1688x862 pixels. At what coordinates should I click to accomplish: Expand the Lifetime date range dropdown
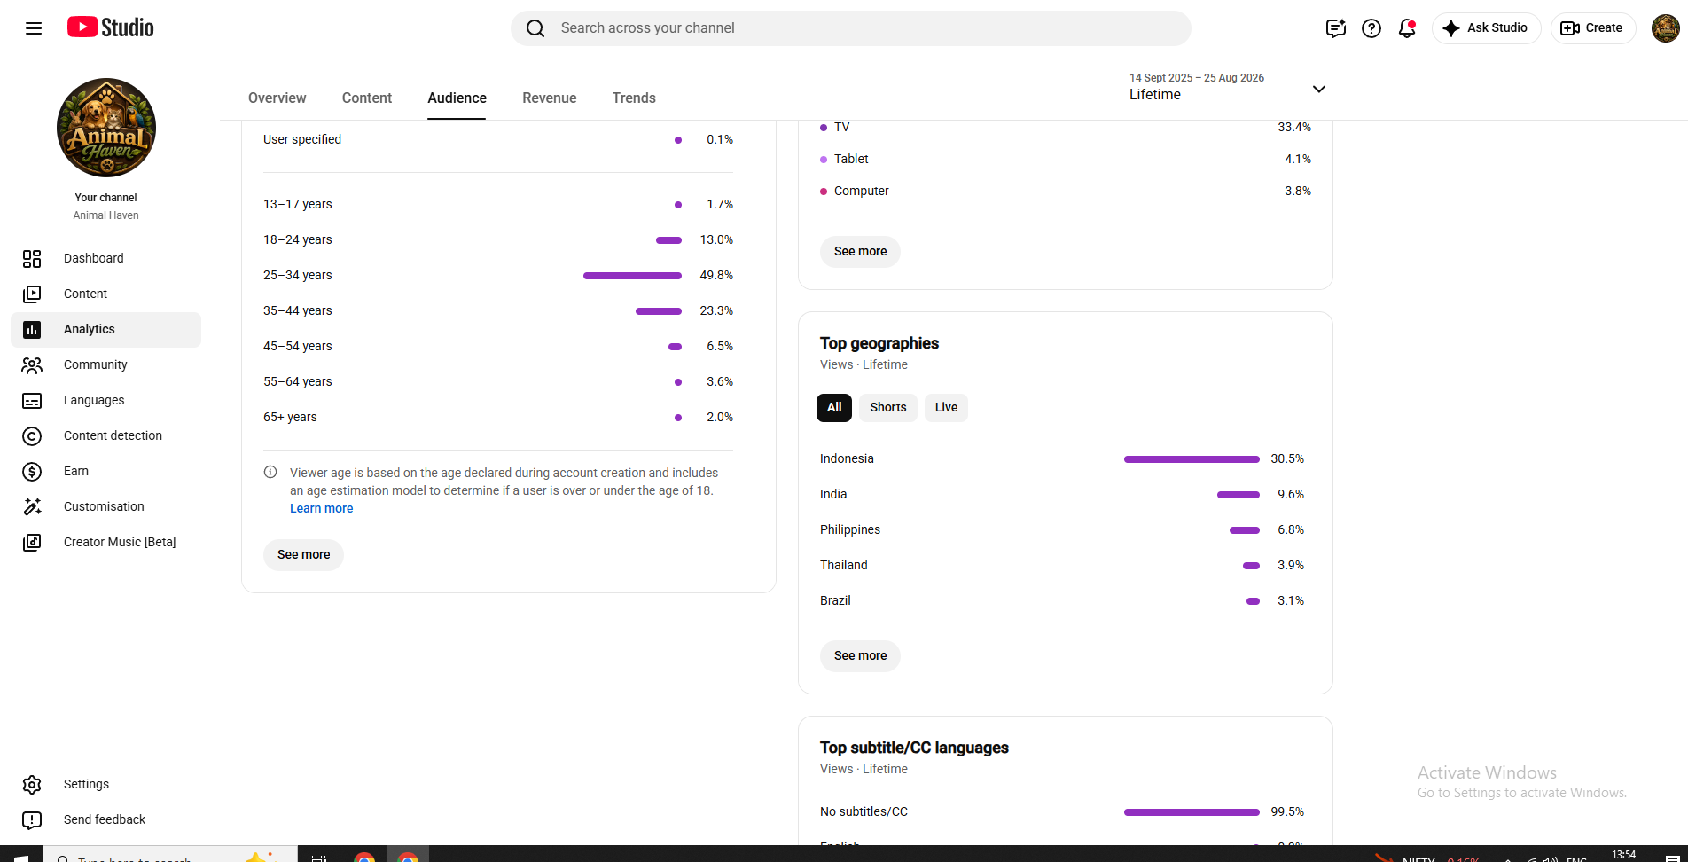coord(1228,88)
